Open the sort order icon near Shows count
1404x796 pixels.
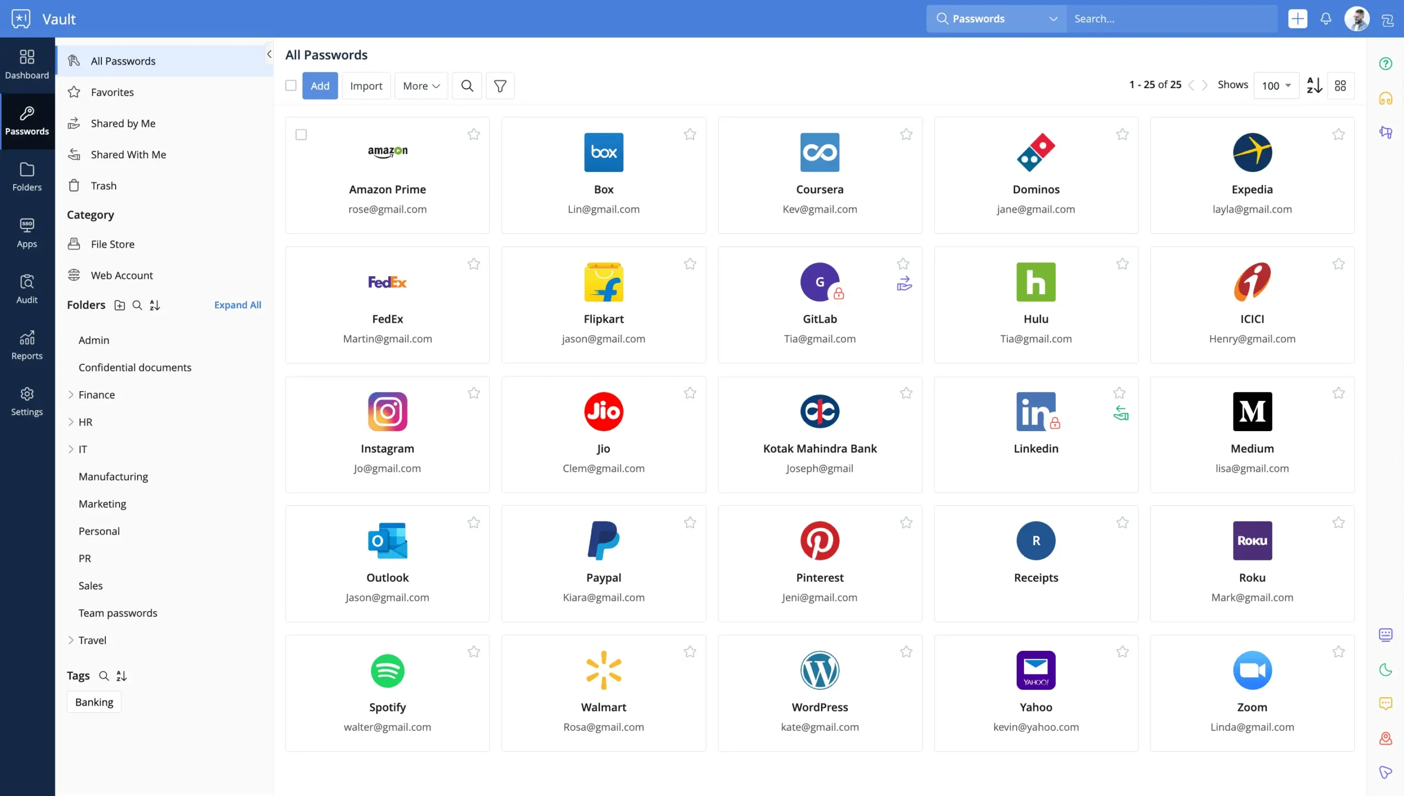coord(1314,85)
